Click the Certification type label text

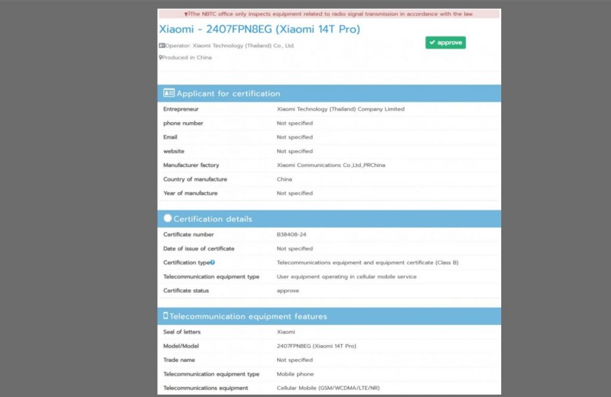tap(187, 263)
